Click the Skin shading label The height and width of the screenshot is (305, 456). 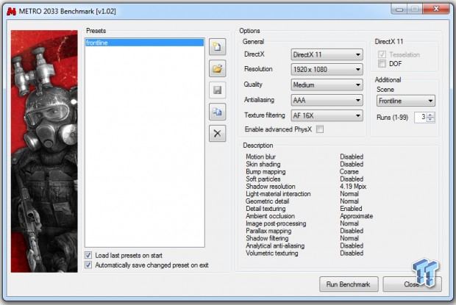tap(263, 164)
